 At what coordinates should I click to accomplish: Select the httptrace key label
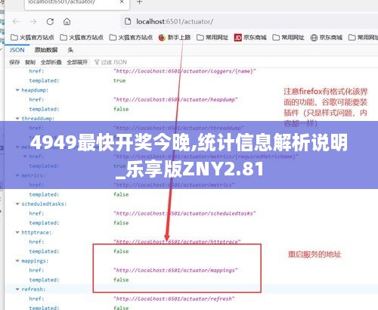(36, 232)
